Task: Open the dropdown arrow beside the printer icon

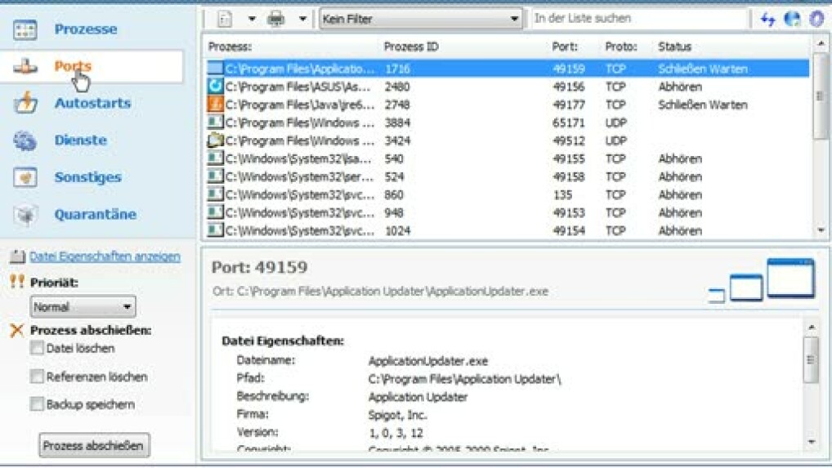Action: pyautogui.click(x=302, y=19)
